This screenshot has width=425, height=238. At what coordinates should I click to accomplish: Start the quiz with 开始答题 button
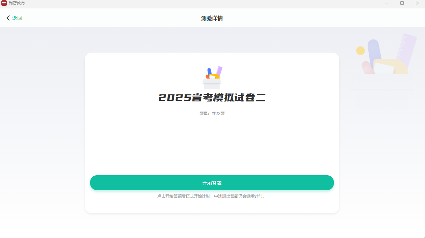point(212,183)
